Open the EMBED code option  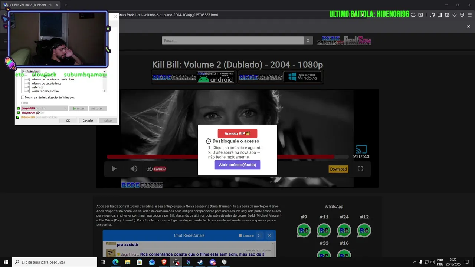coord(156,169)
